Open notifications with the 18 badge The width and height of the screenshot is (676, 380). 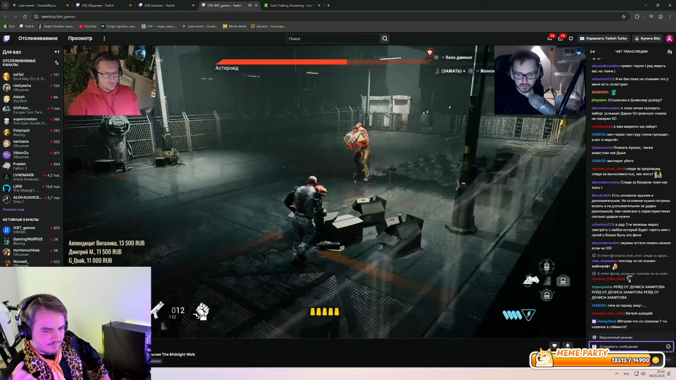[x=561, y=38]
